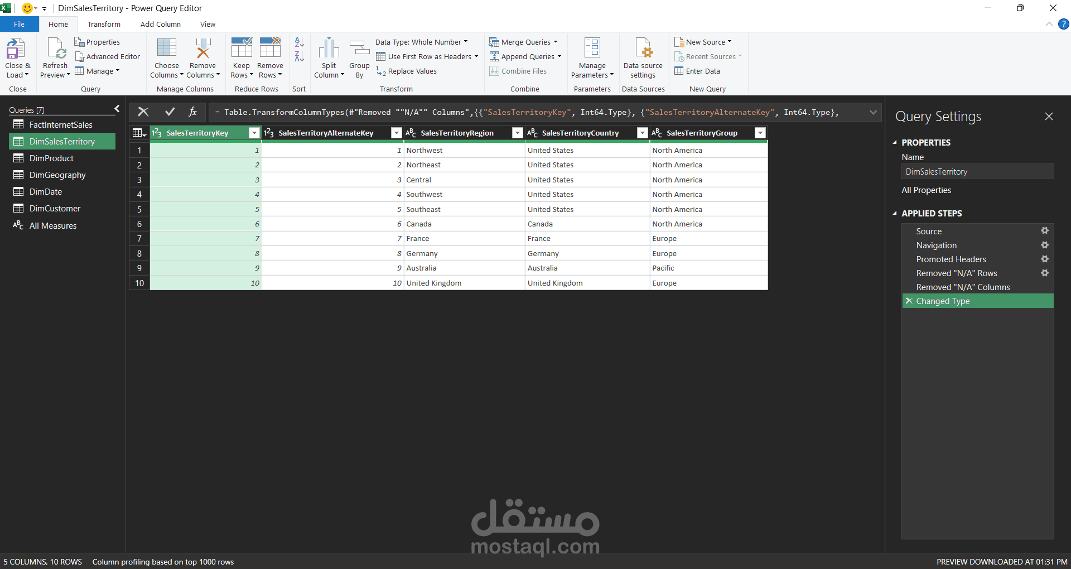Open Use First Row as Headers dropdown
Screen dimensions: 1071x569
[427, 56]
